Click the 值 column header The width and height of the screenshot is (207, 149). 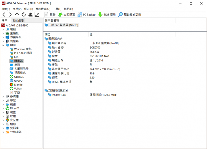[132, 34]
